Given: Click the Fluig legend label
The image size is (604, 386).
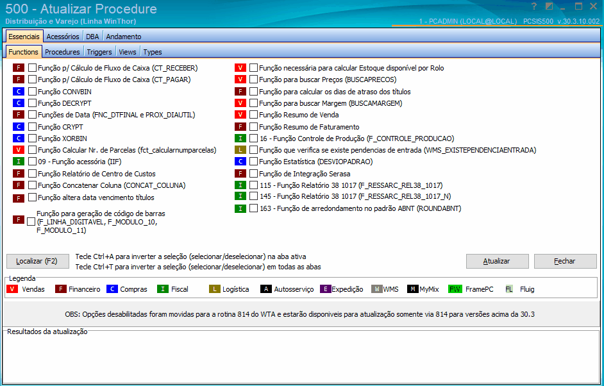Looking at the screenshot, I should [x=527, y=289].
